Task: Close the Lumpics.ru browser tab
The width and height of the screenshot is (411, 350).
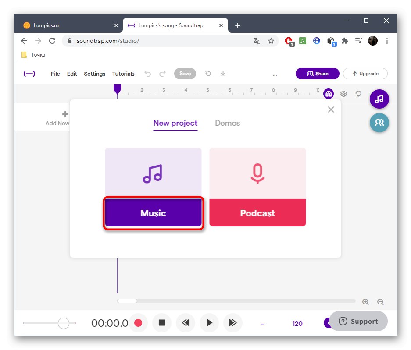Action: click(116, 25)
